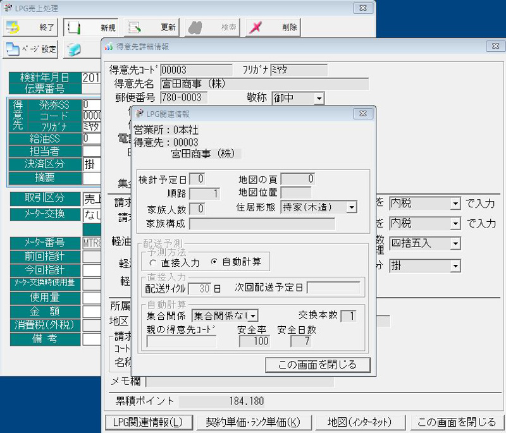Screen dimensions: 506x433
Task: Click the 更新 (update) toolbar icon
Action: pyautogui.click(x=134, y=28)
